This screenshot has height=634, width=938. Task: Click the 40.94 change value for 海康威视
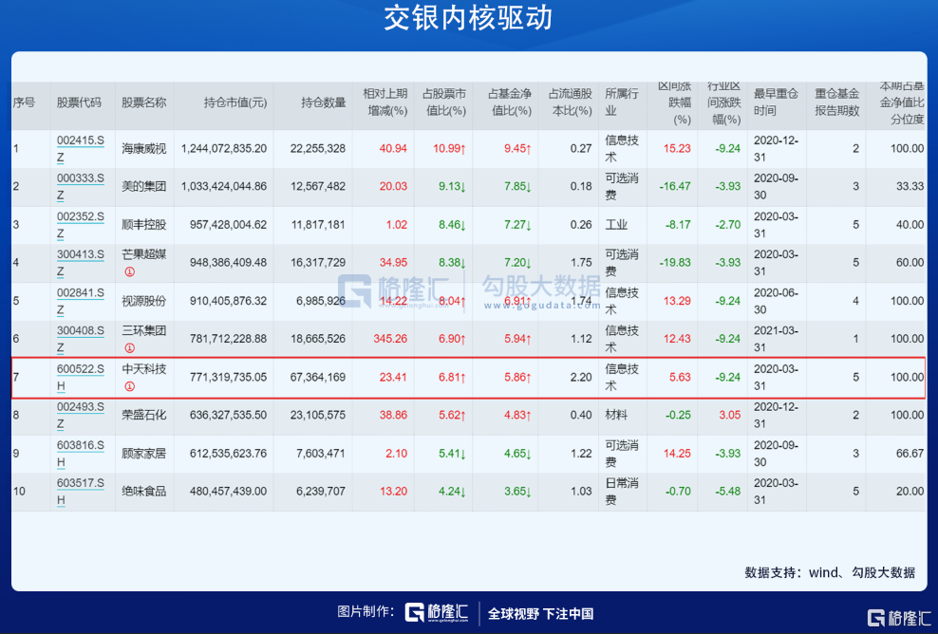393,148
